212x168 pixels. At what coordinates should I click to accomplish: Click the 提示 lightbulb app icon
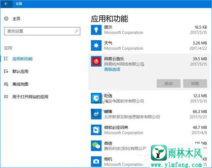(96, 30)
